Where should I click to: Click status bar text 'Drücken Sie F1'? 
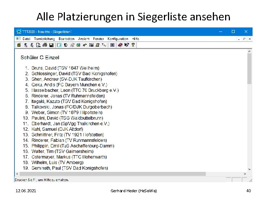(26, 180)
